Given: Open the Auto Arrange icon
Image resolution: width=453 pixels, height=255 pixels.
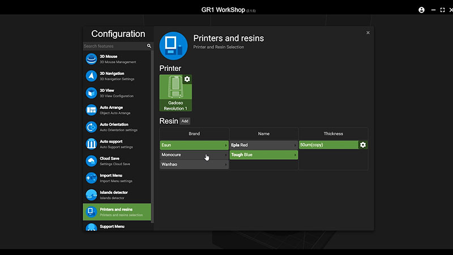Looking at the screenshot, I should click(91, 110).
